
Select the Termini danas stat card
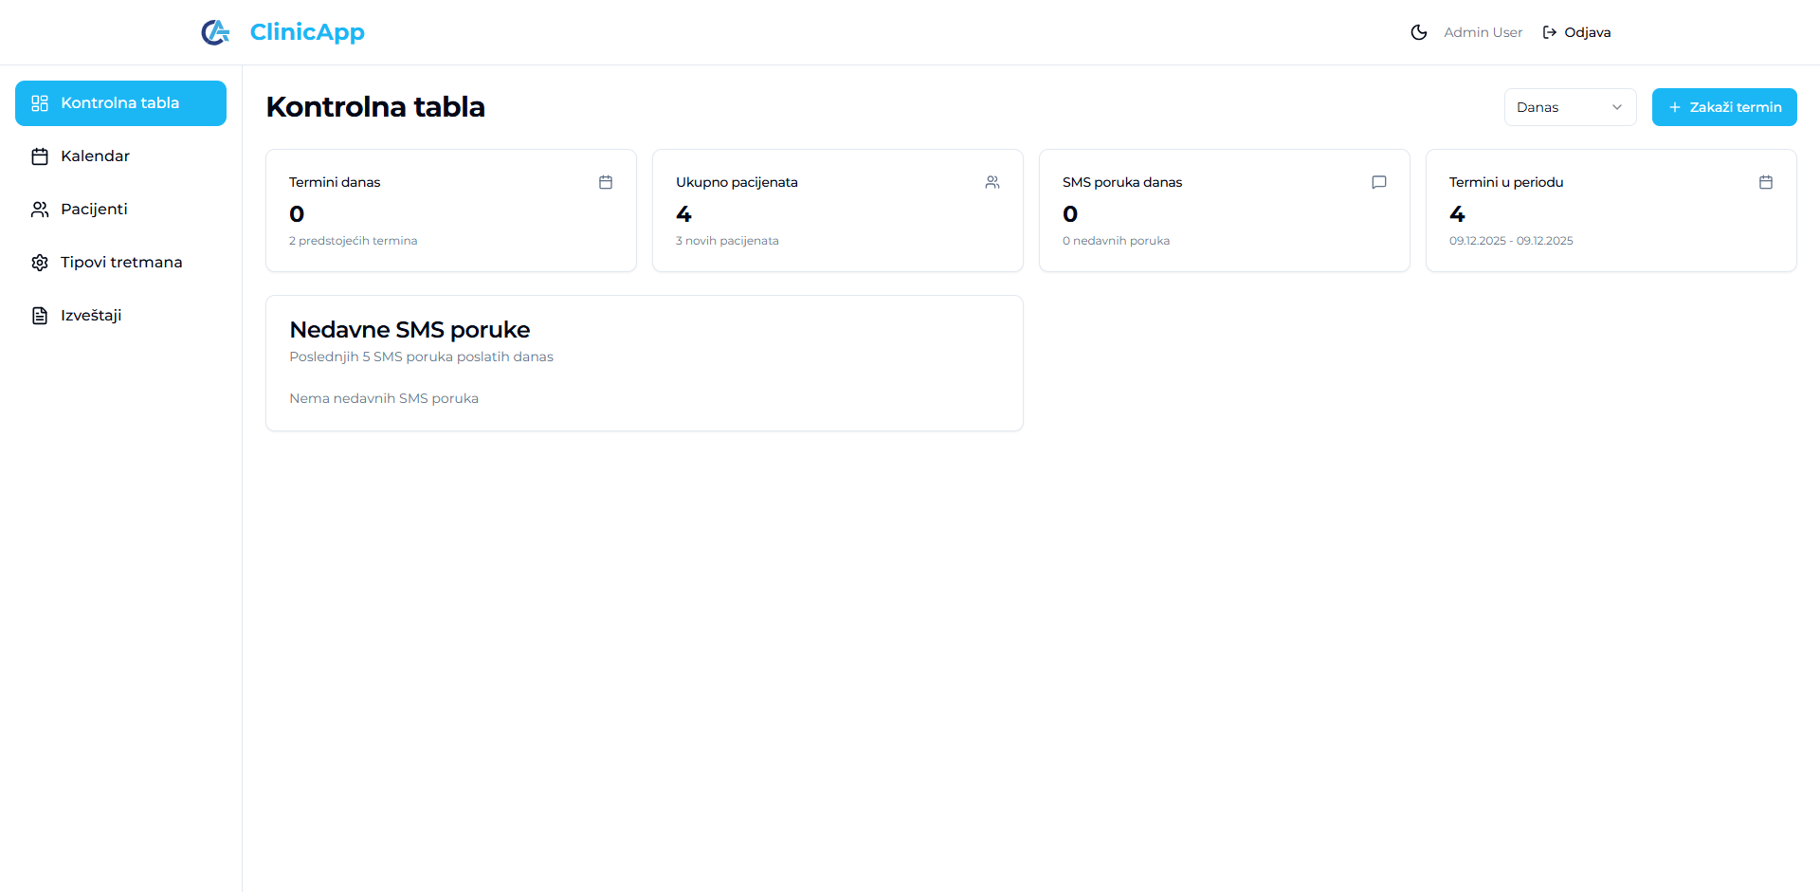point(450,210)
